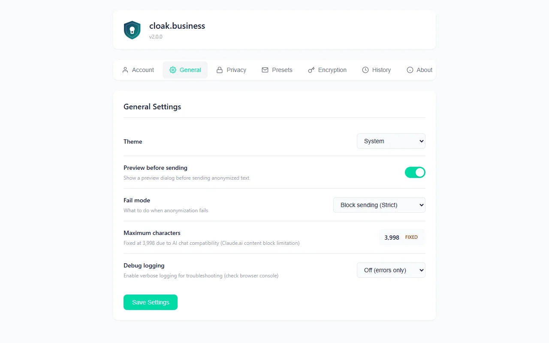The height and width of the screenshot is (343, 549).
Task: Click the FIXED badge label
Action: (411, 238)
